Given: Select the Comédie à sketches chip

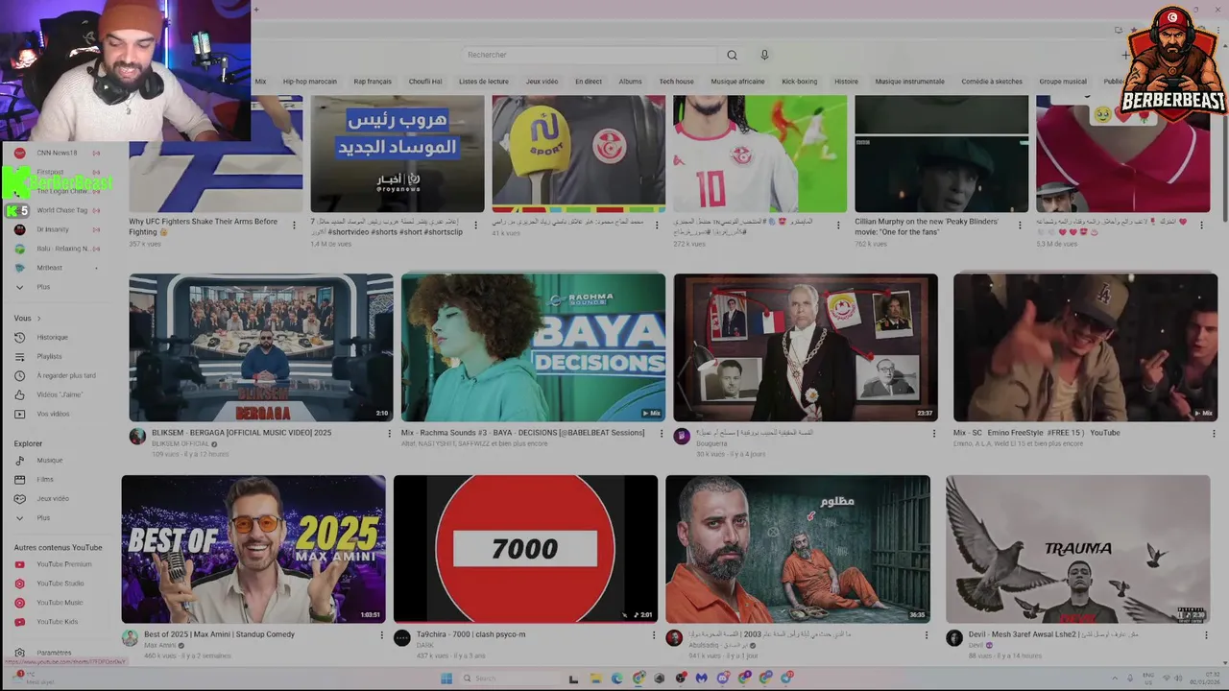Looking at the screenshot, I should [992, 82].
